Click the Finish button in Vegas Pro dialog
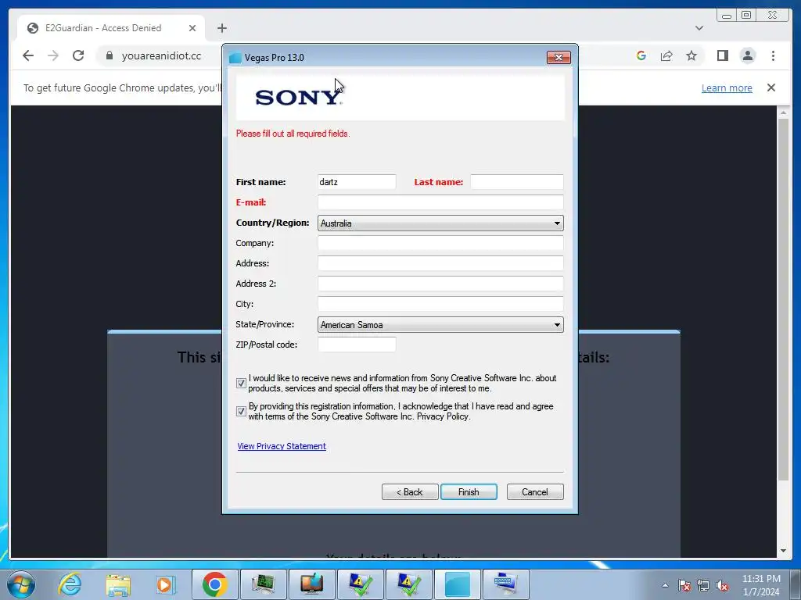This screenshot has height=600, width=801. (x=469, y=492)
